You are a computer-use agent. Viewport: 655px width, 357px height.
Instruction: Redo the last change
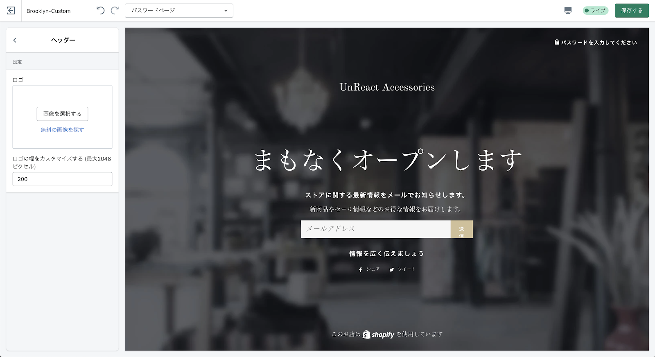[x=115, y=11]
